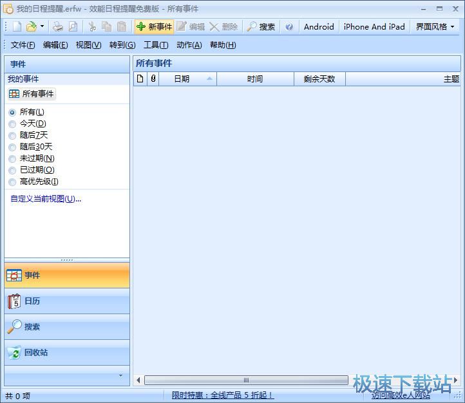Open the 日历 calendar pane
This screenshot has width=465, height=403.
pos(67,301)
